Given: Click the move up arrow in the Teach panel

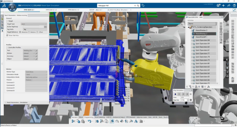Looking at the screenshot, I should point(221,23).
